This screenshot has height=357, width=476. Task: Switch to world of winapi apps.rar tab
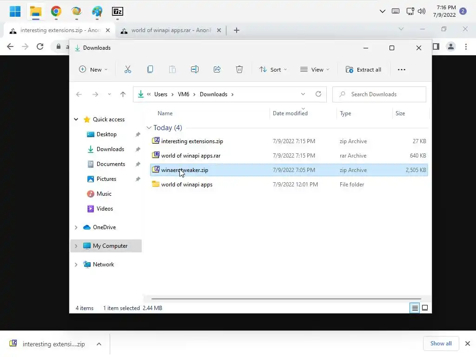click(171, 30)
